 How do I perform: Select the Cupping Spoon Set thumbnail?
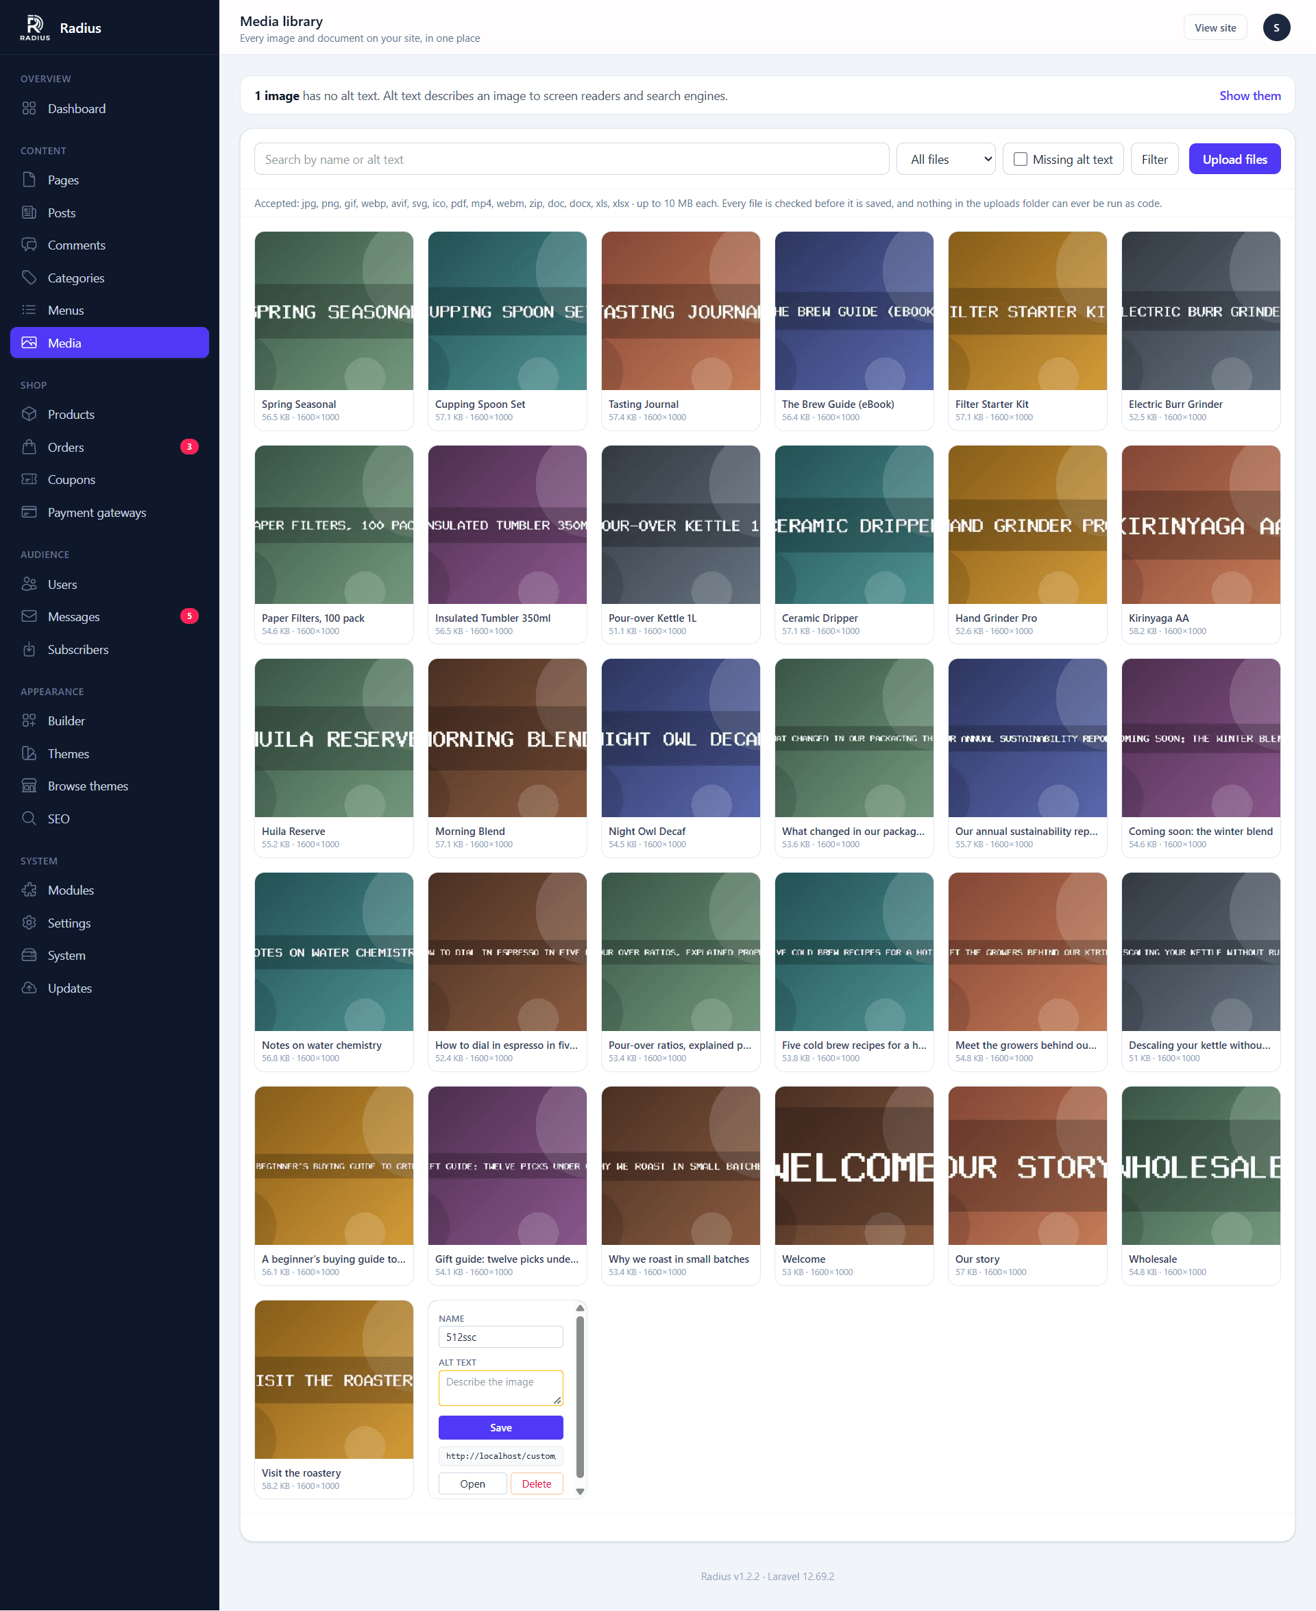click(507, 311)
